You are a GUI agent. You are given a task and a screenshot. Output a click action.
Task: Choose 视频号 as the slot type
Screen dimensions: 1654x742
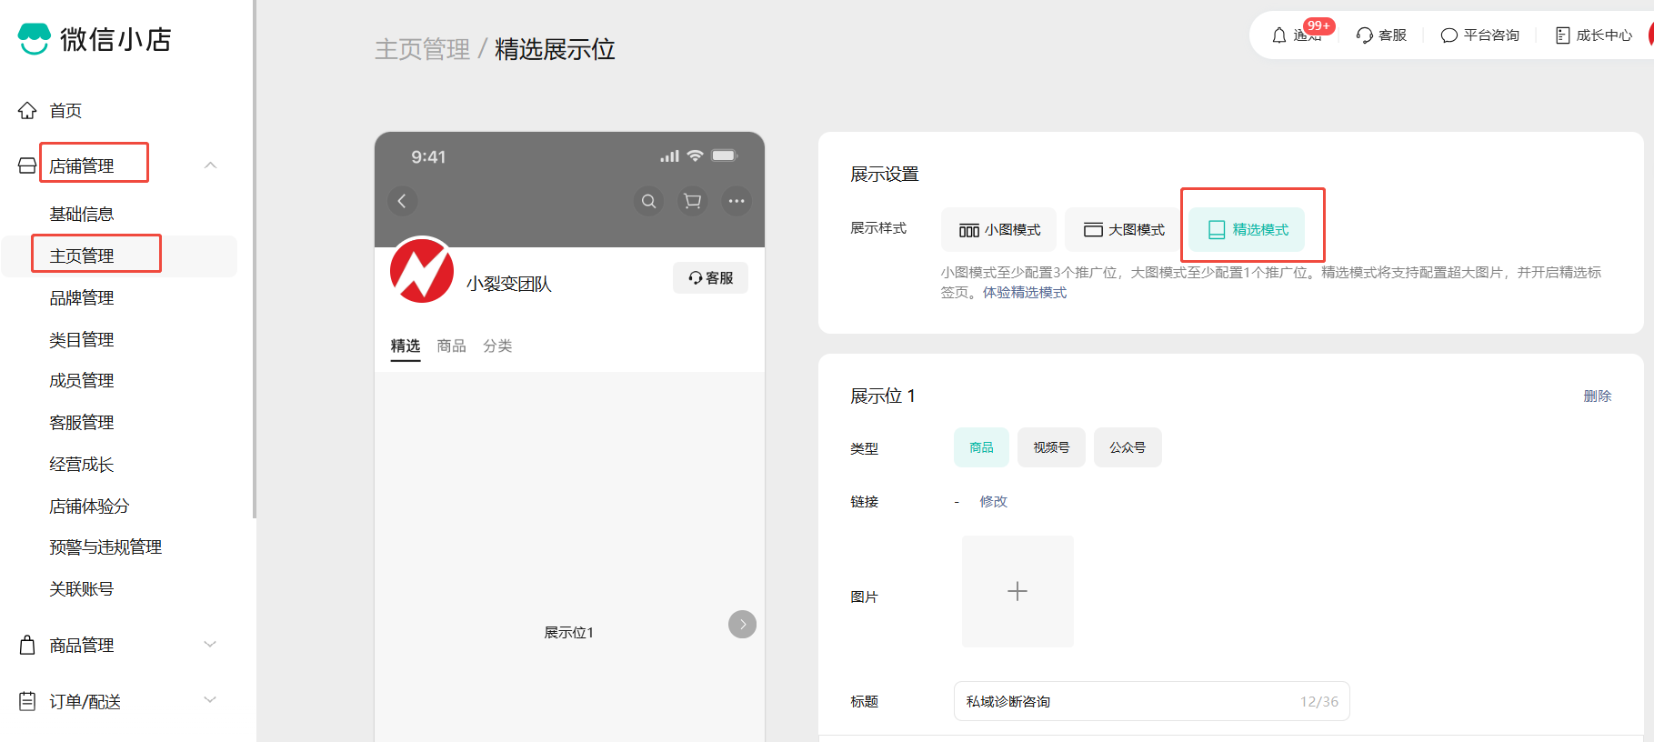pos(1050,447)
